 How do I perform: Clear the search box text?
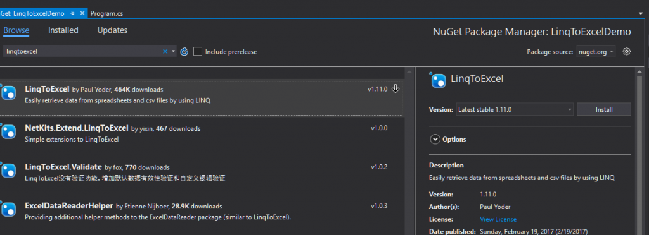pyautogui.click(x=165, y=52)
